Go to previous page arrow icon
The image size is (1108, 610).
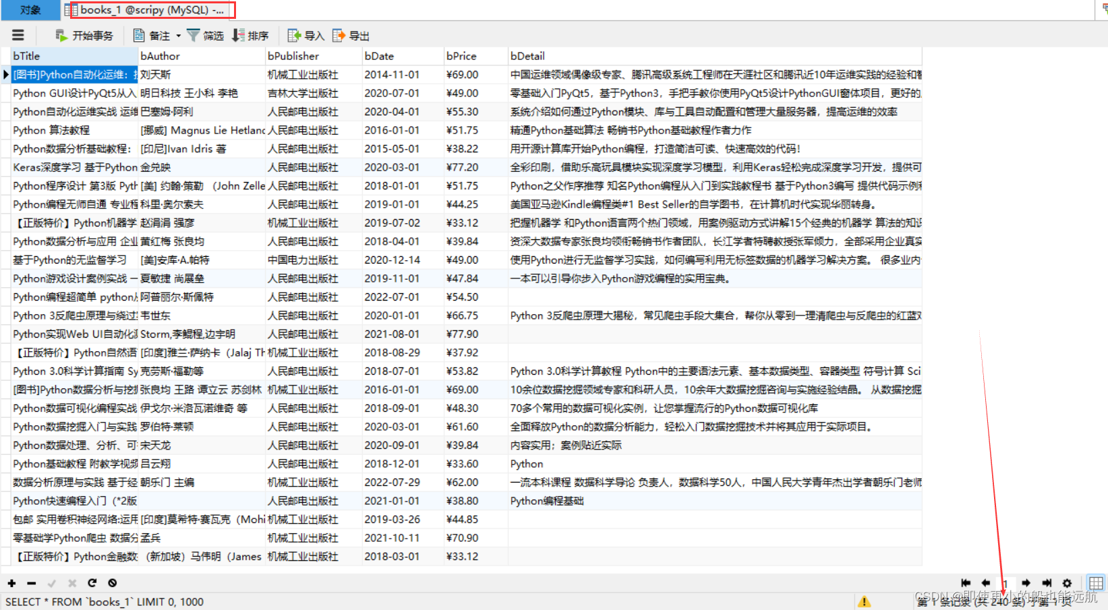(986, 583)
